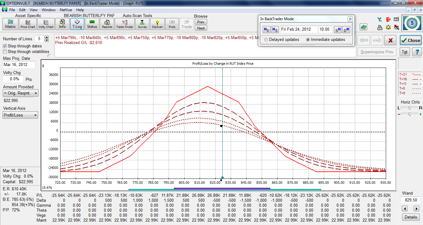
Task: Open the Prob. calculator button
Action: click(172, 24)
